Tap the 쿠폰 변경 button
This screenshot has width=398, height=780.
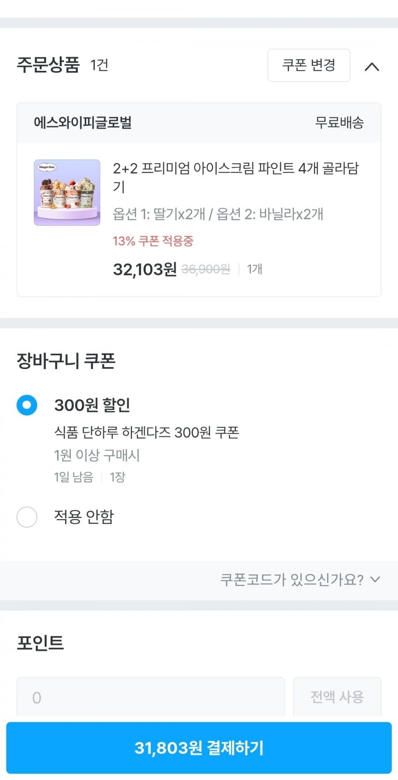(309, 65)
